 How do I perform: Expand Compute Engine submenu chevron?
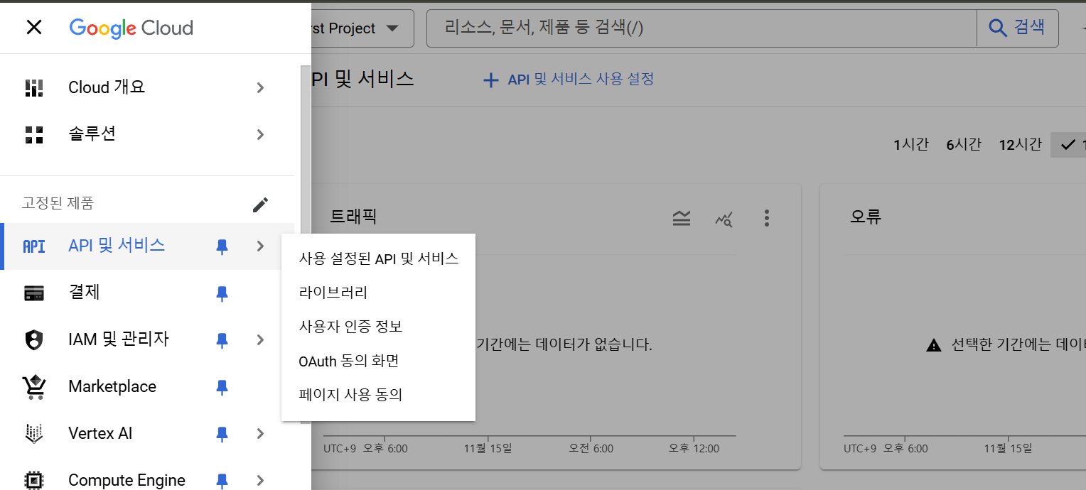pyautogui.click(x=261, y=481)
